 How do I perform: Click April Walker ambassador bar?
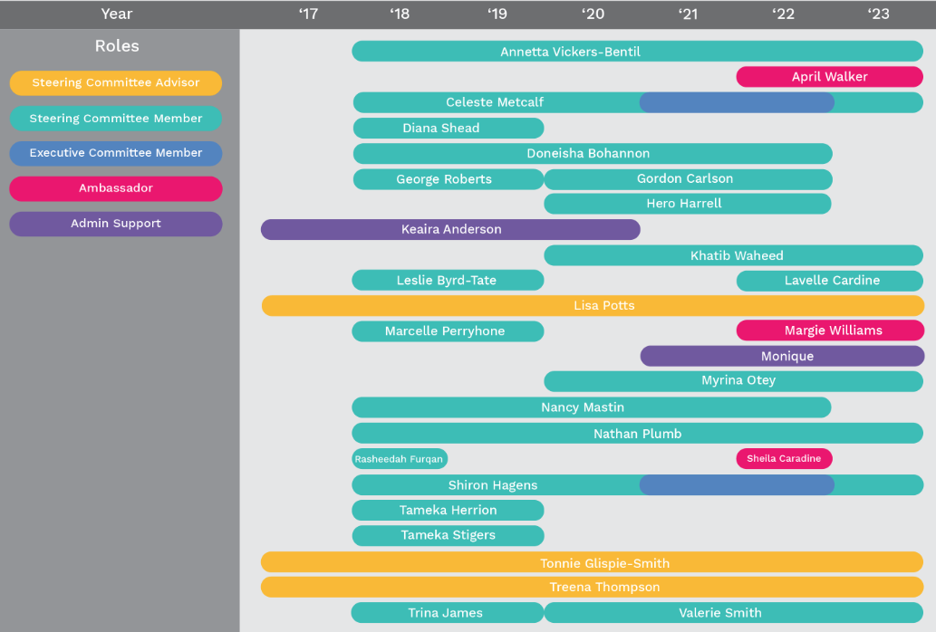829,77
